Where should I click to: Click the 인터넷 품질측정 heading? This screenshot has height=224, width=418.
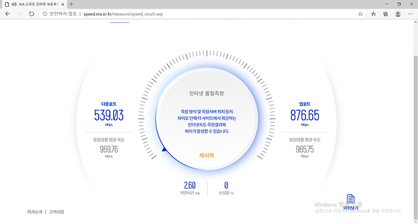click(x=207, y=94)
